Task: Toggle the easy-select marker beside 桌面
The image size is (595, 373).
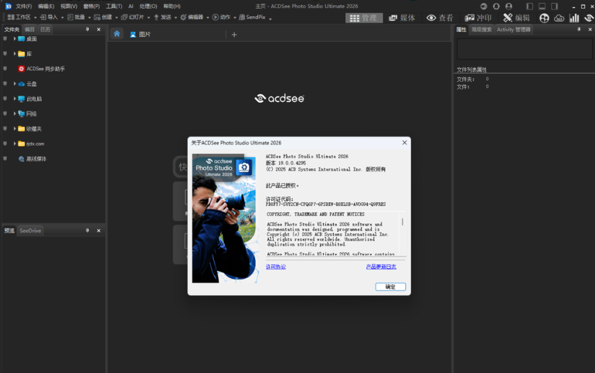Action: pyautogui.click(x=5, y=38)
